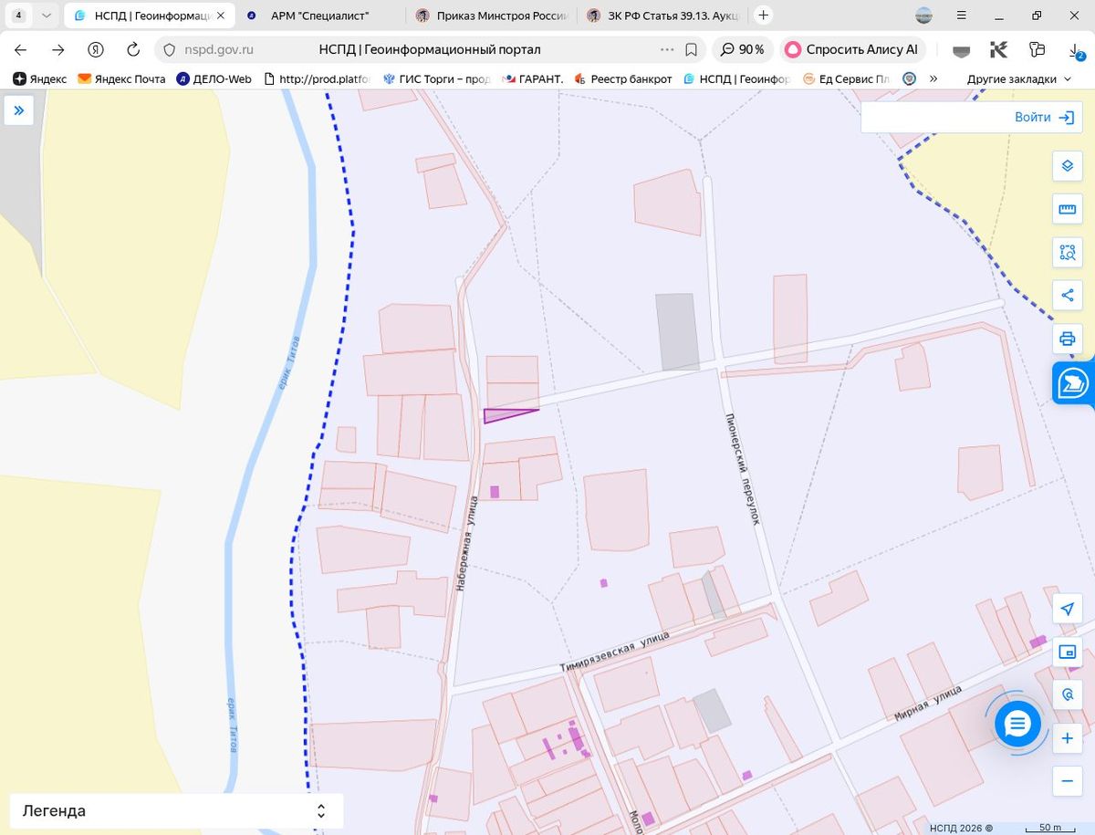
Task: Click the dark gray extension icon
Action: tap(961, 51)
